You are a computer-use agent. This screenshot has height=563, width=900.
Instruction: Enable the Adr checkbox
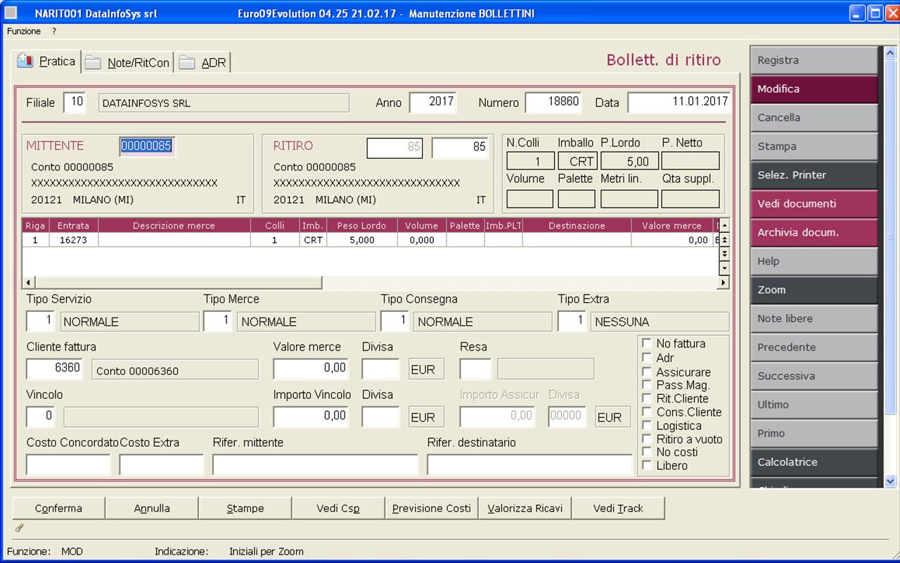[647, 358]
